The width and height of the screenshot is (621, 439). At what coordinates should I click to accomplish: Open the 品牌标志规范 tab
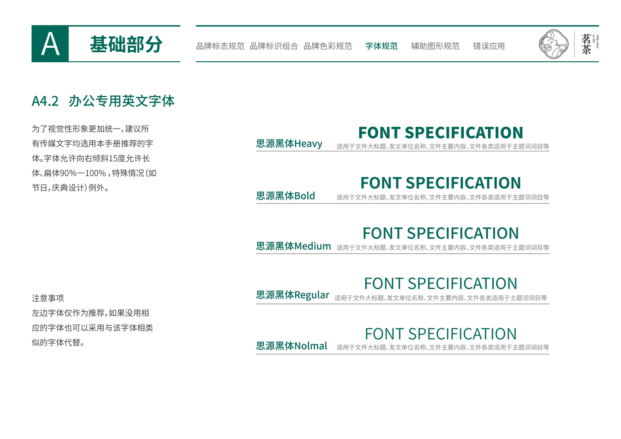click(220, 46)
